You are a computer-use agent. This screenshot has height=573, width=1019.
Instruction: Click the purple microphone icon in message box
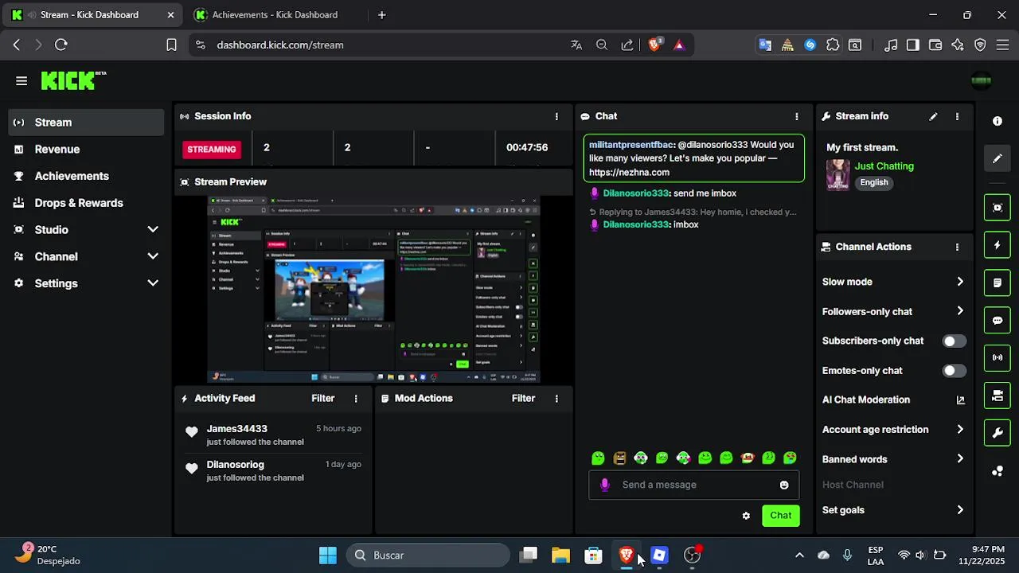click(x=605, y=485)
